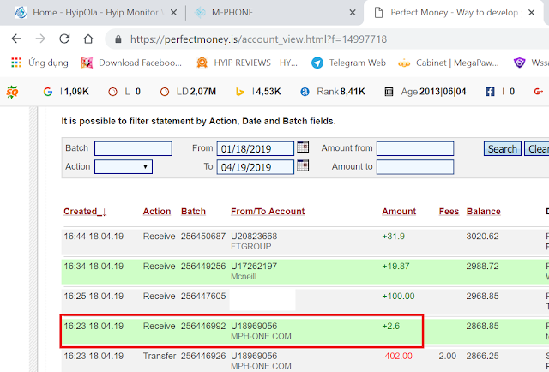Click the 2968.85 balance value
The width and height of the screenshot is (549, 372).
point(482,296)
